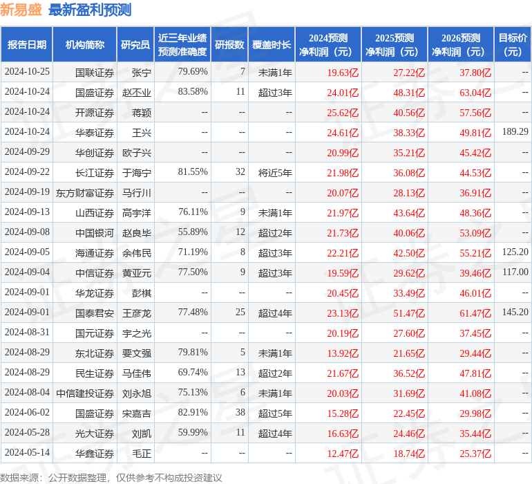Viewport: 532px width, 484px height.
Task: Click 华创证券 institution name
Action: tap(95, 153)
